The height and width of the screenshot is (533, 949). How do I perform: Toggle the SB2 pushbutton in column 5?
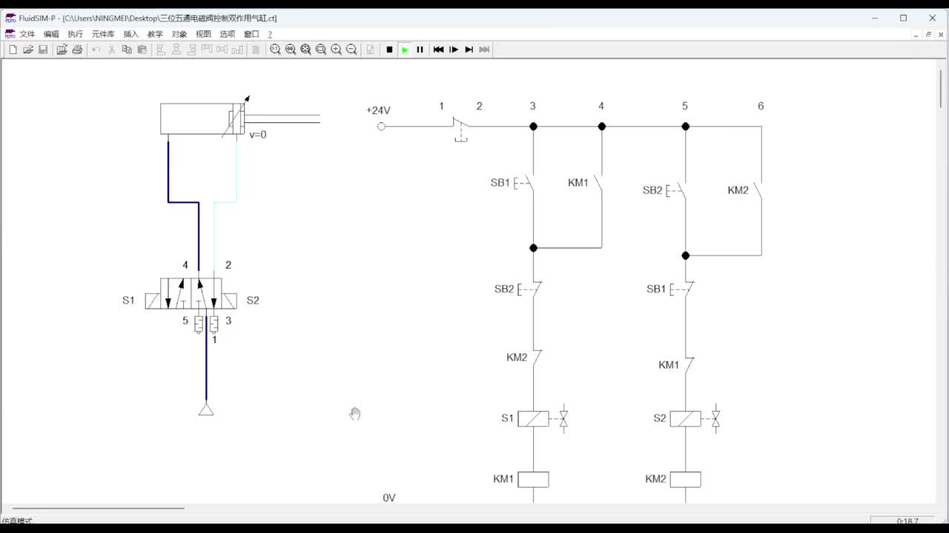(x=677, y=190)
